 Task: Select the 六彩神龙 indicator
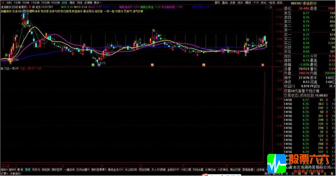tap(223, 170)
